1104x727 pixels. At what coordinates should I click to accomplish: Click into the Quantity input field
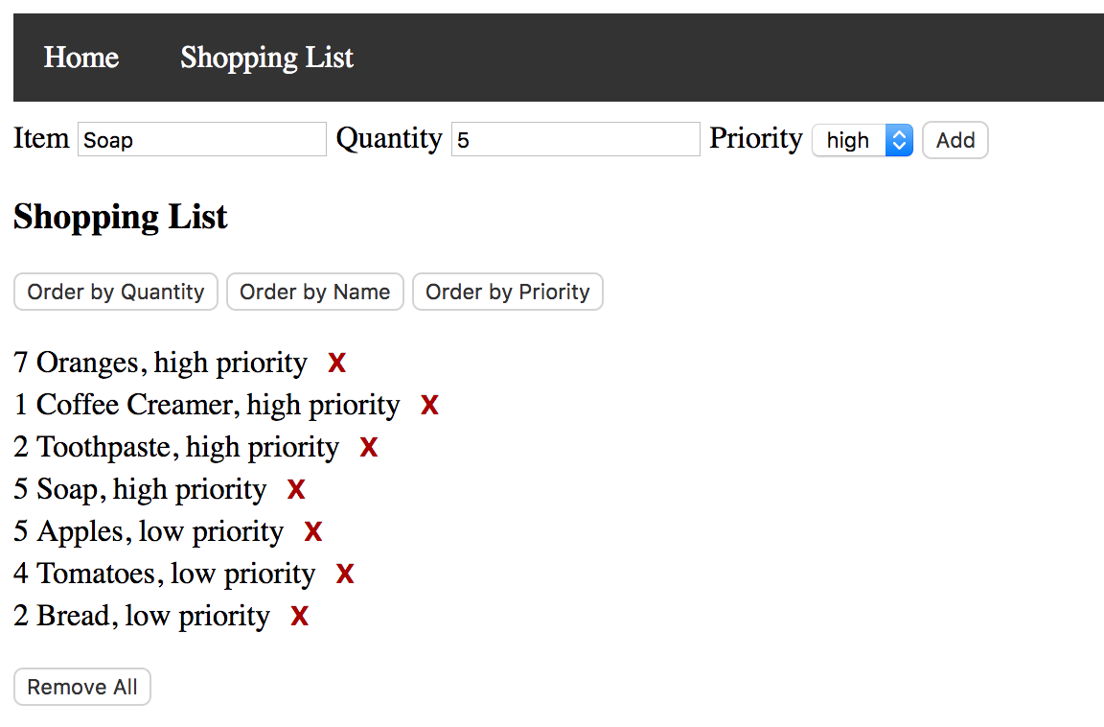(x=576, y=139)
